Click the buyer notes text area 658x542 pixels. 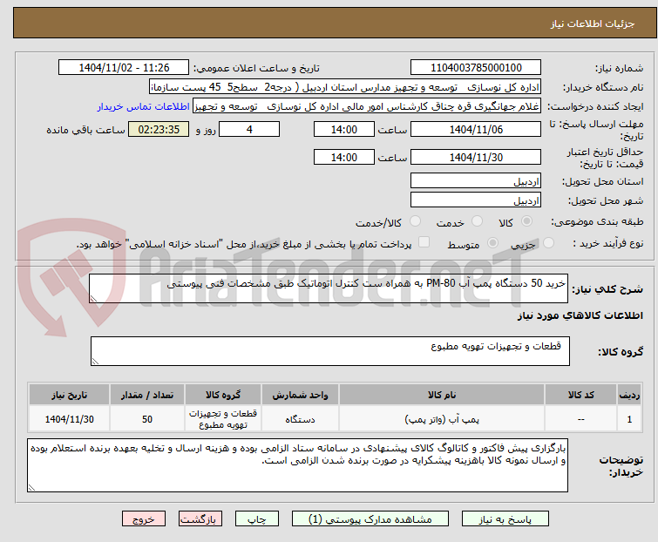pyautogui.click(x=297, y=465)
